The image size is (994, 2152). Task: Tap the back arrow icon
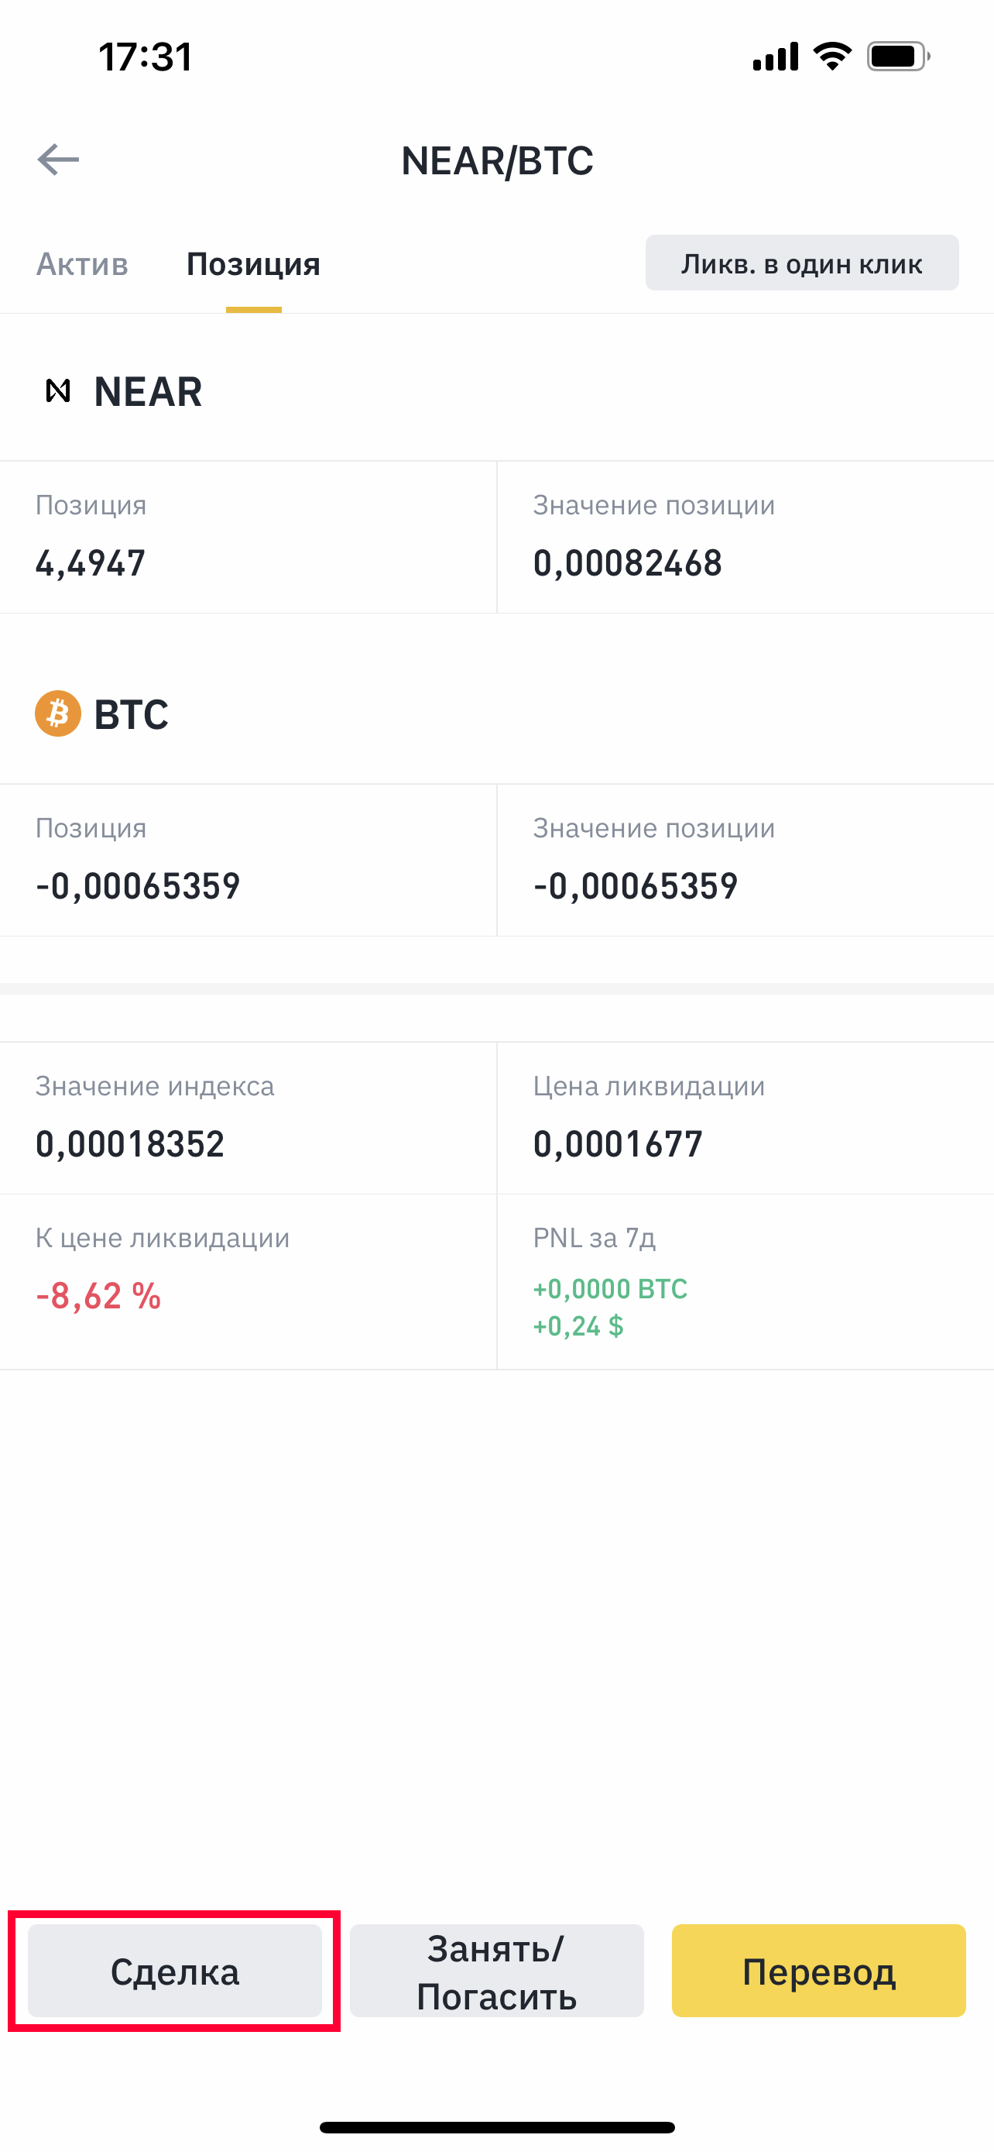click(57, 159)
